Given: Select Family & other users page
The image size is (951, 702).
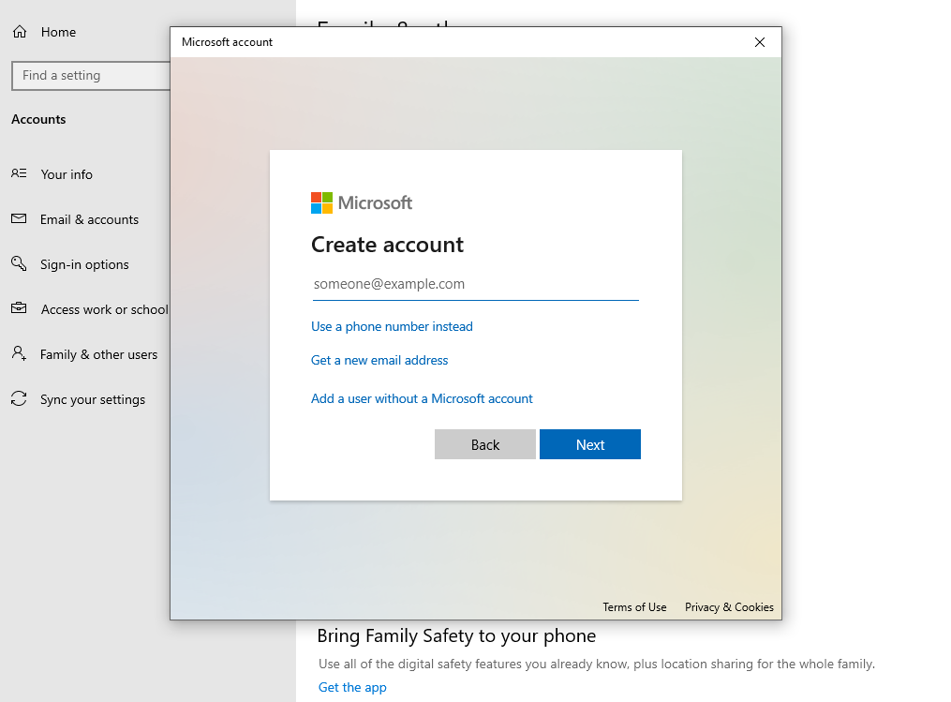Looking at the screenshot, I should coord(98,354).
